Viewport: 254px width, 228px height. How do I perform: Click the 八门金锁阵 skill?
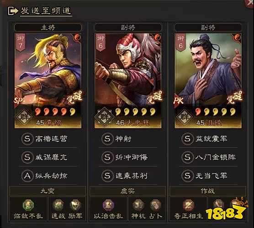tap(208, 157)
